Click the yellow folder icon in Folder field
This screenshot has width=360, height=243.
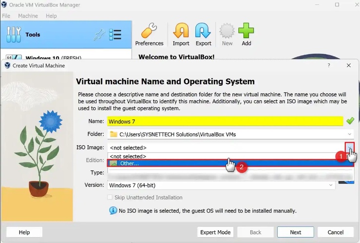pyautogui.click(x=114, y=134)
